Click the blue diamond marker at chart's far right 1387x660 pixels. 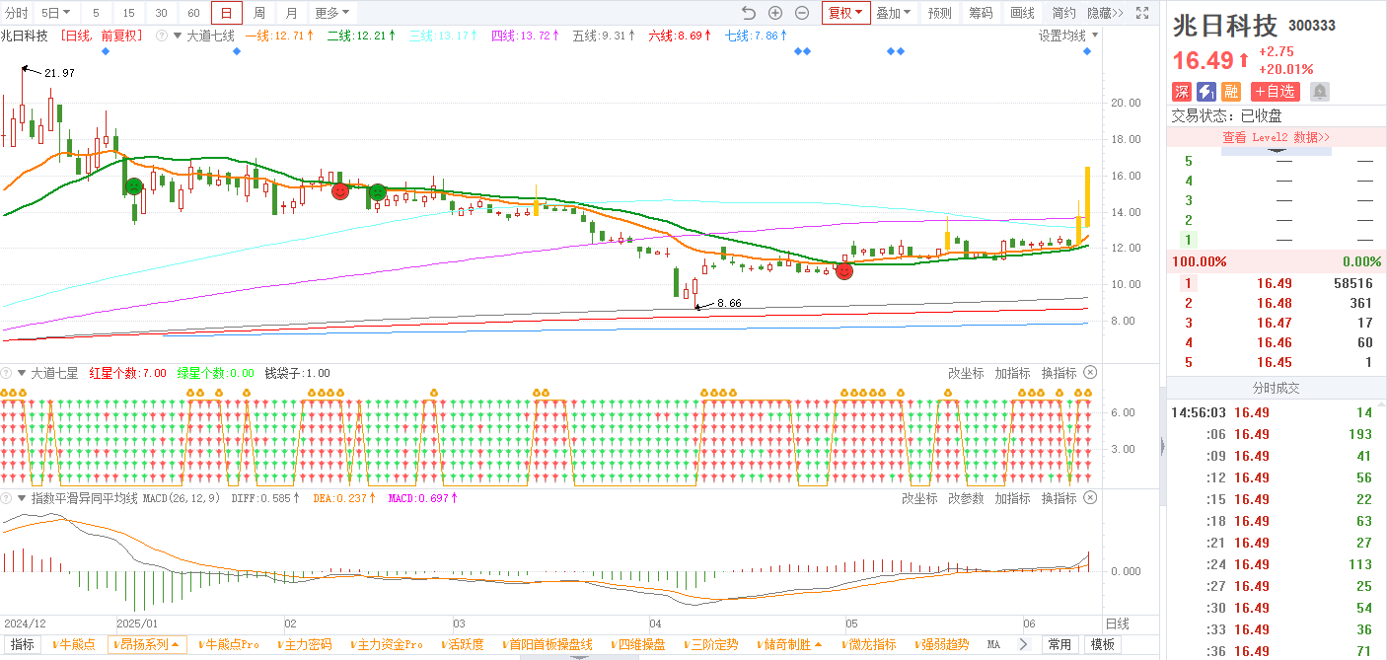click(1087, 50)
